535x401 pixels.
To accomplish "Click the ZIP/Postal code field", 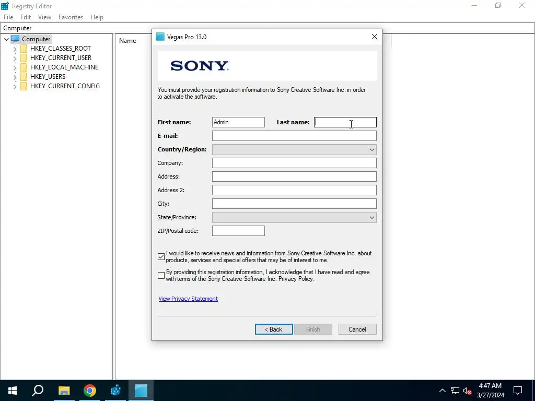I will tap(238, 231).
